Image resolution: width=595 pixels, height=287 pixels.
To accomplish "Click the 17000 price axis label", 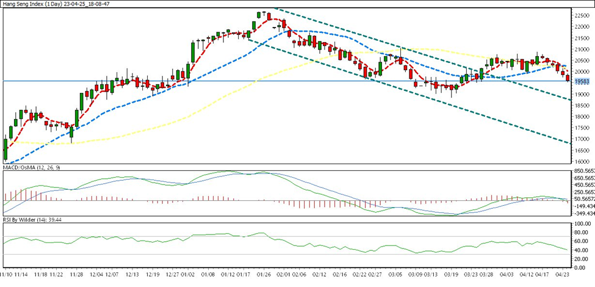I will pos(583,139).
